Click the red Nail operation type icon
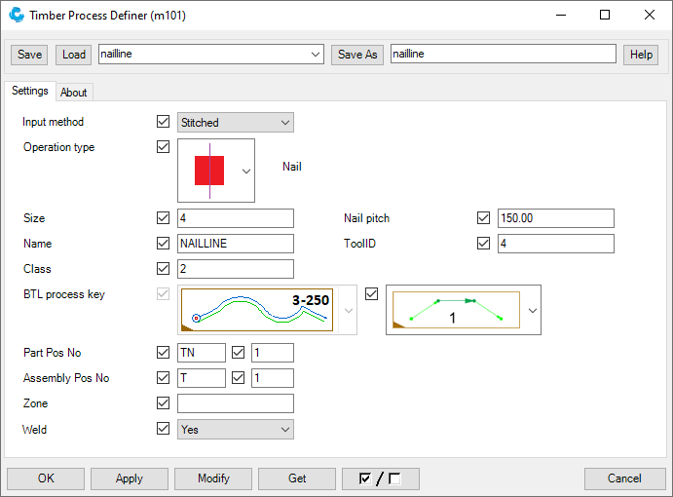This screenshot has height=497, width=673. (x=209, y=170)
